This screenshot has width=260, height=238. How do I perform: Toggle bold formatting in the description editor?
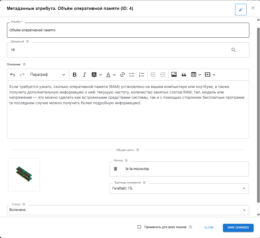coord(75,75)
